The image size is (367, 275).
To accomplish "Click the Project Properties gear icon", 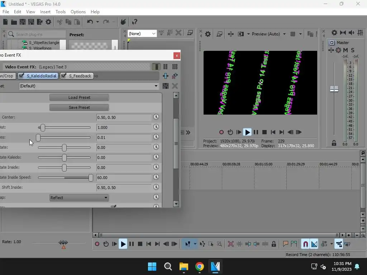I will tap(48, 22).
